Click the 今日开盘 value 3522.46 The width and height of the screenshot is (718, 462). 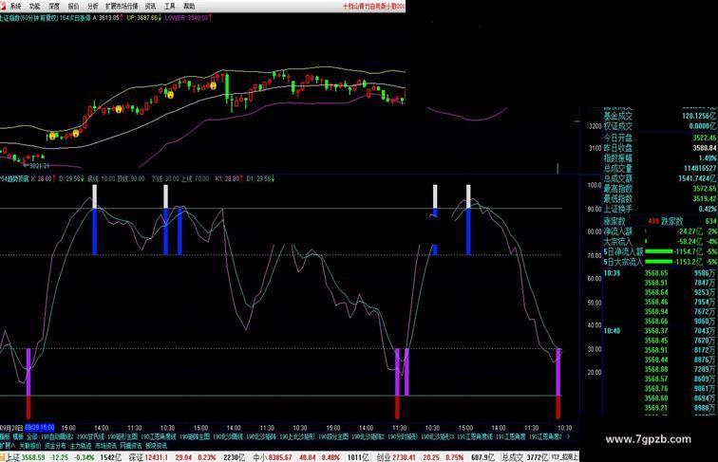(x=705, y=138)
